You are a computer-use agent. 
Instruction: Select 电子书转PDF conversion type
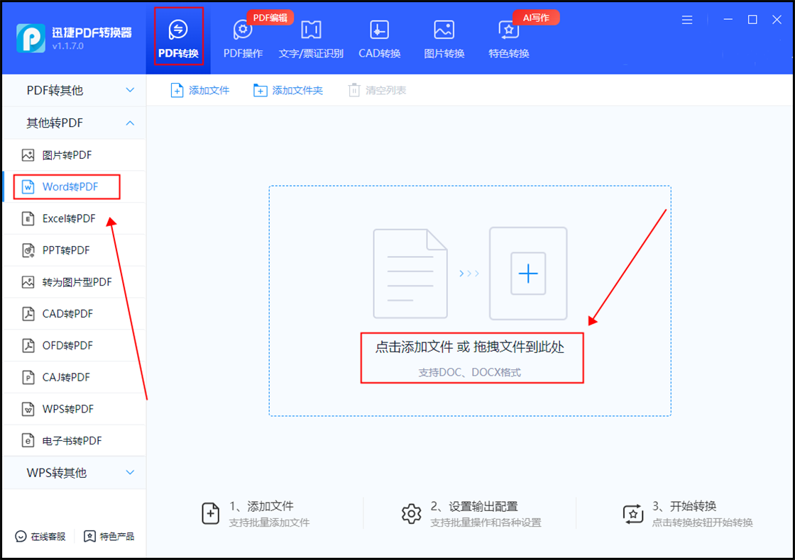pyautogui.click(x=66, y=440)
